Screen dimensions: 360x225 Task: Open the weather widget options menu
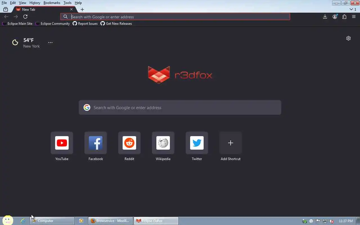coord(50,42)
